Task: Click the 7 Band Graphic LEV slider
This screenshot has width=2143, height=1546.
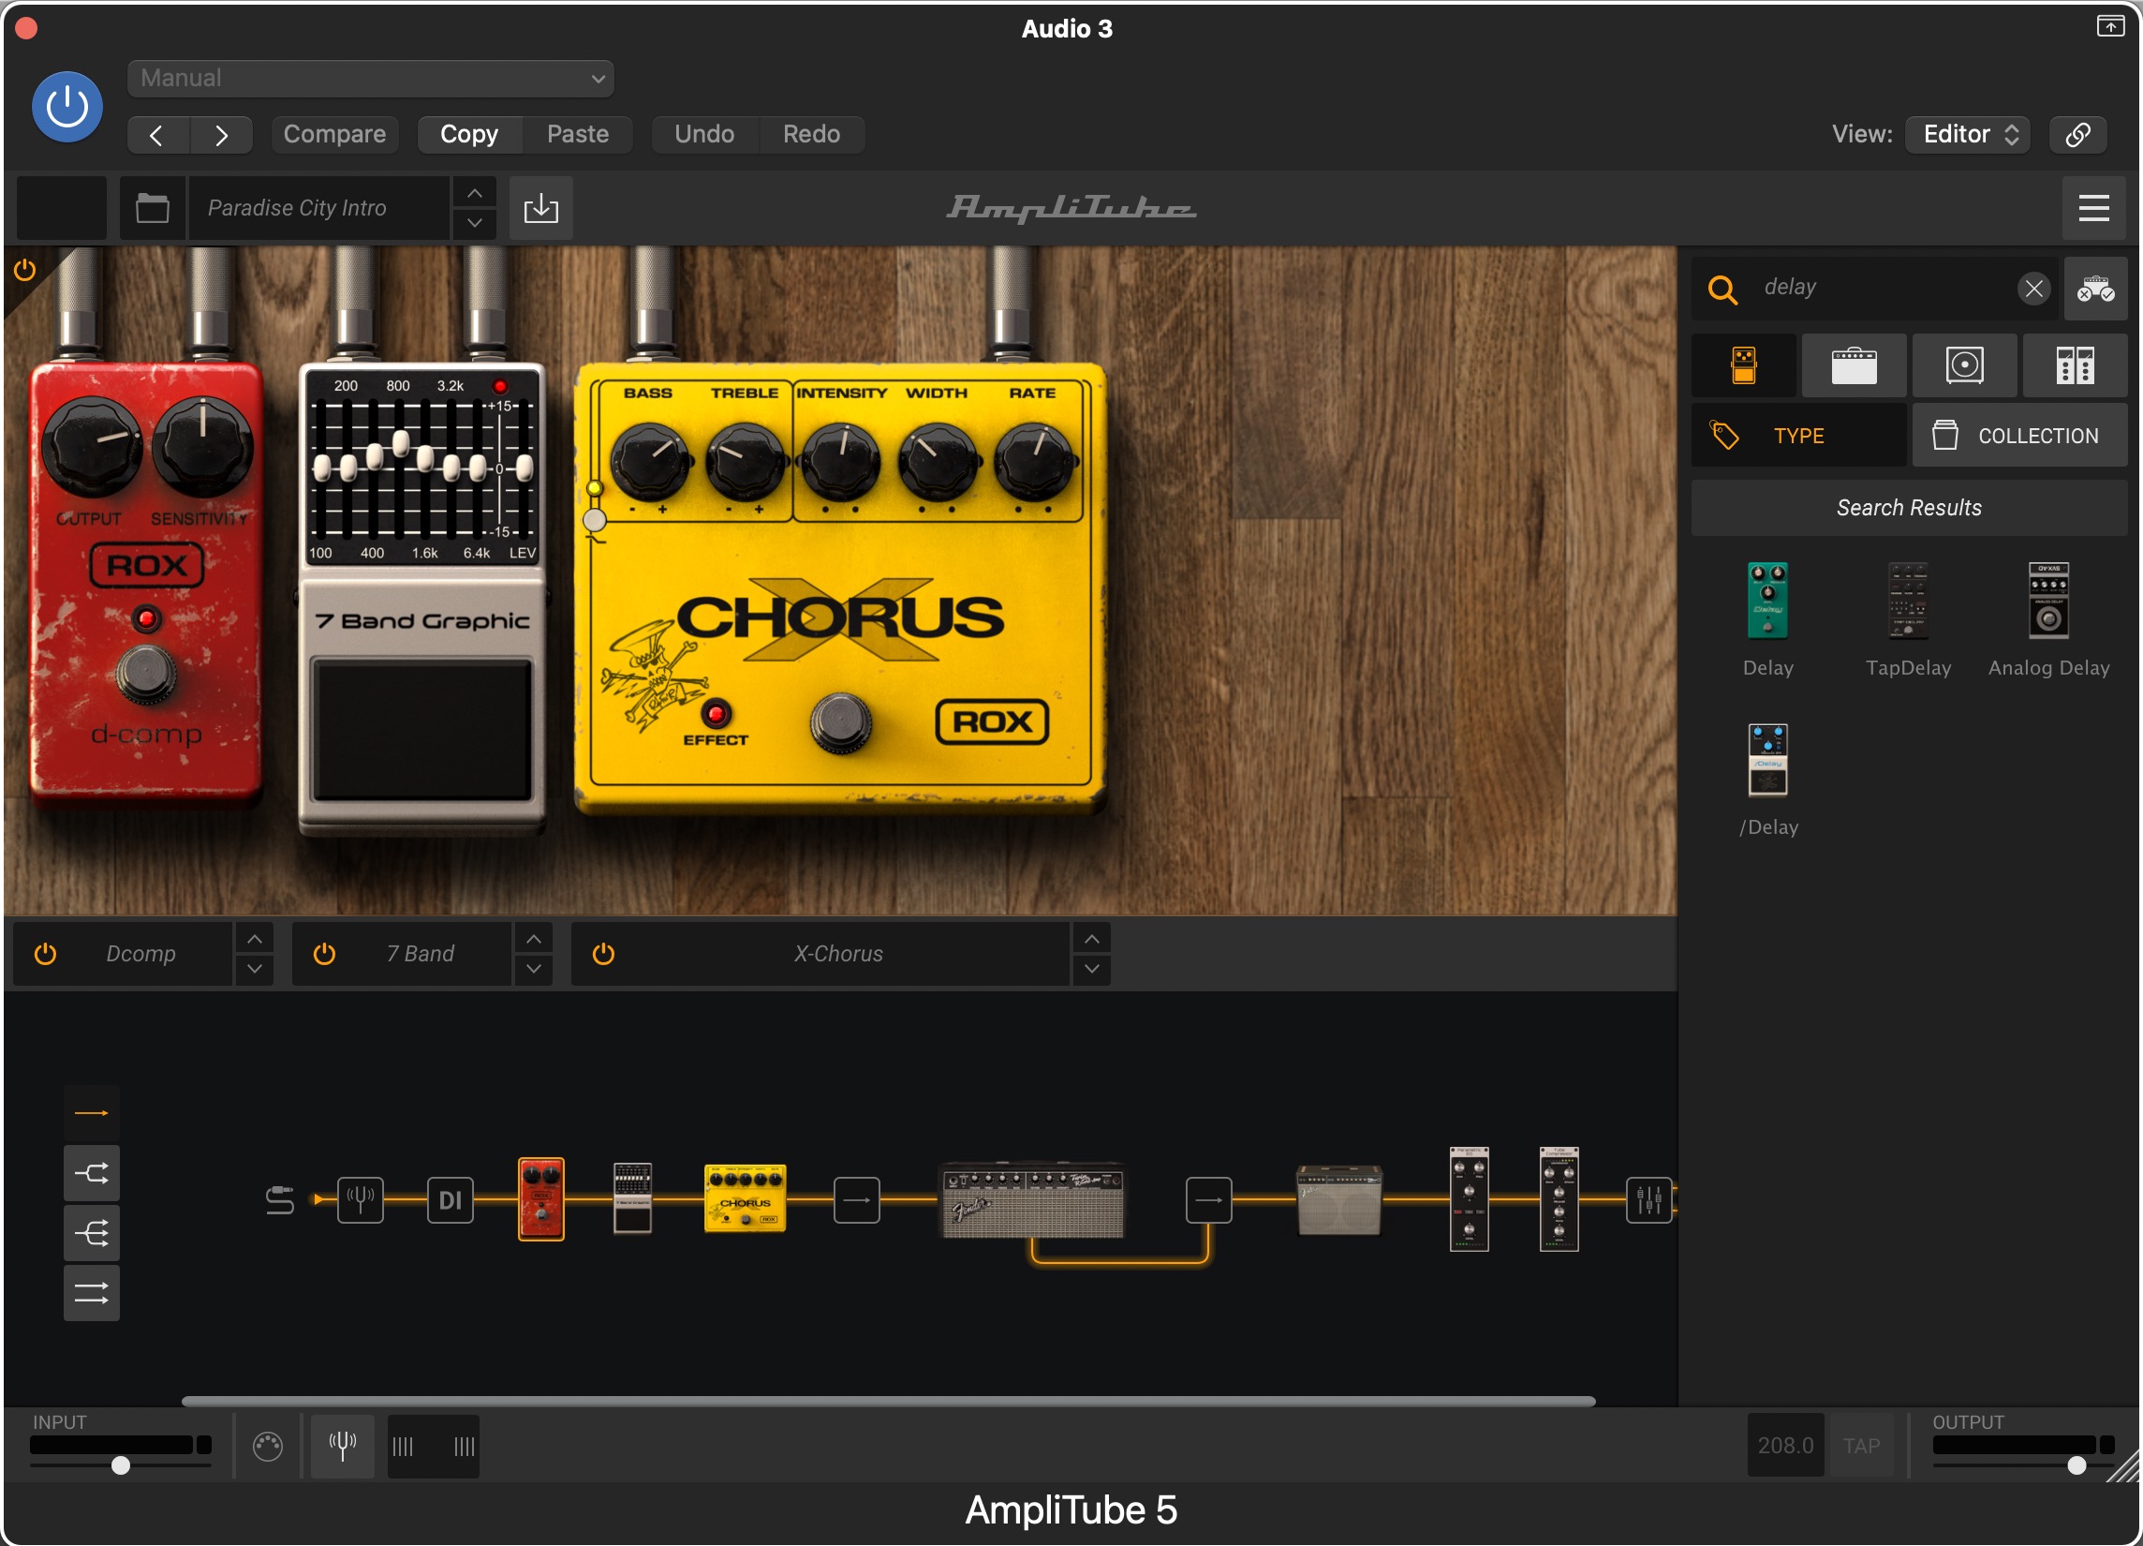Action: (525, 468)
